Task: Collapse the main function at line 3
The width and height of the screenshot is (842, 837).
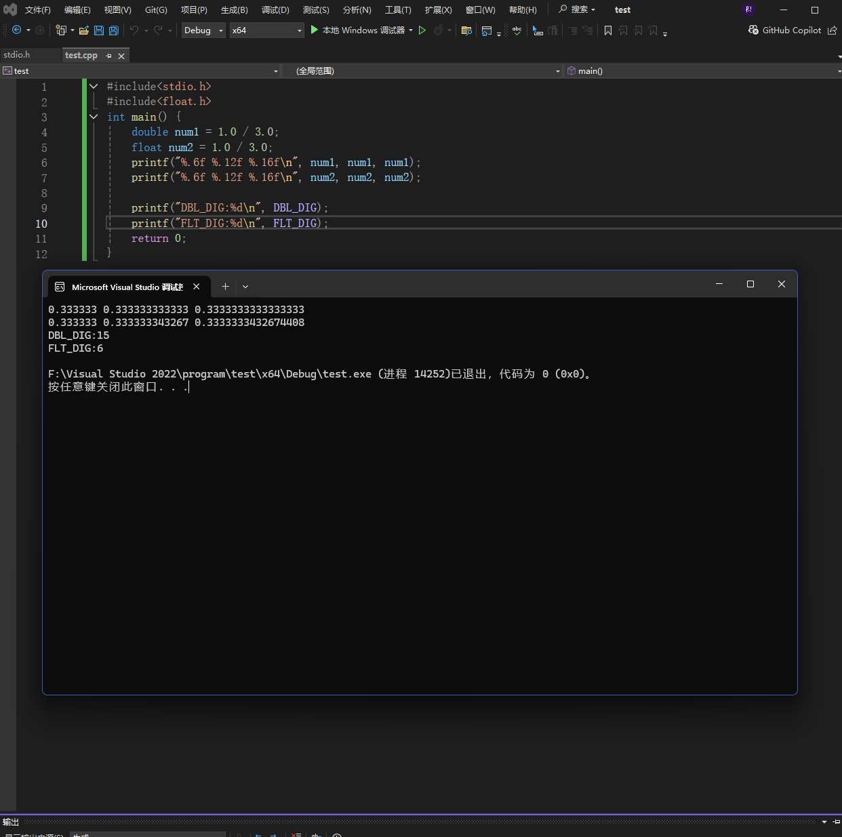Action: [94, 117]
